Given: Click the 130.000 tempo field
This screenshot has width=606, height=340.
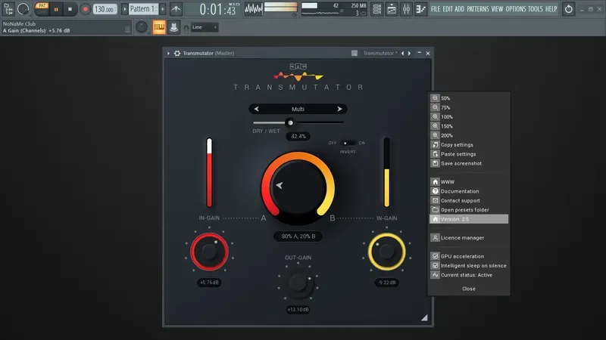Looking at the screenshot, I should click(x=105, y=9).
